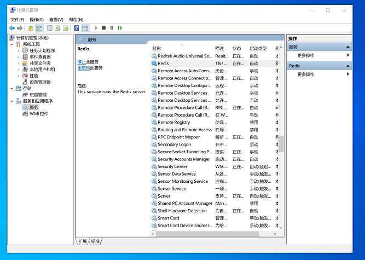The width and height of the screenshot is (365, 260).
Task: Select the 共享文件夹 tree node
Action: [40, 63]
